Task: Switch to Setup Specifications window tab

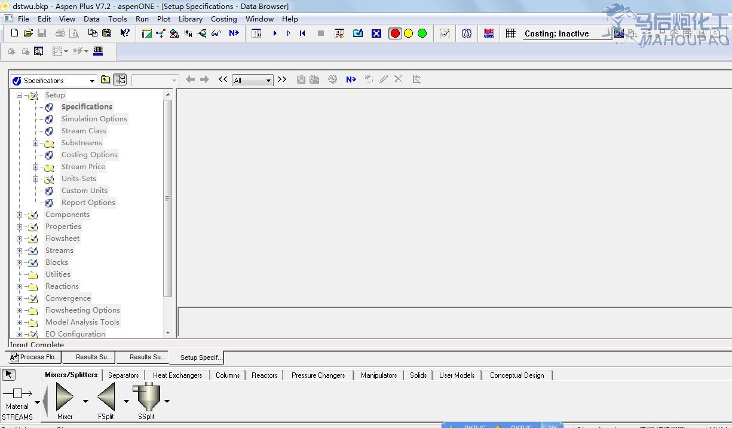Action: (x=197, y=357)
